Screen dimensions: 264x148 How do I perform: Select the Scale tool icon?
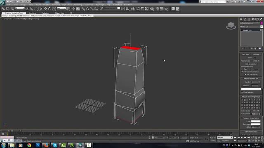coord(54,9)
